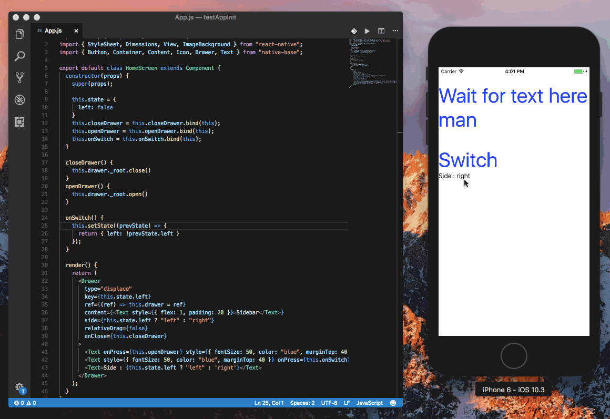Select the Search icon in the sidebar
Screen dimensions: 610x419
click(19, 56)
